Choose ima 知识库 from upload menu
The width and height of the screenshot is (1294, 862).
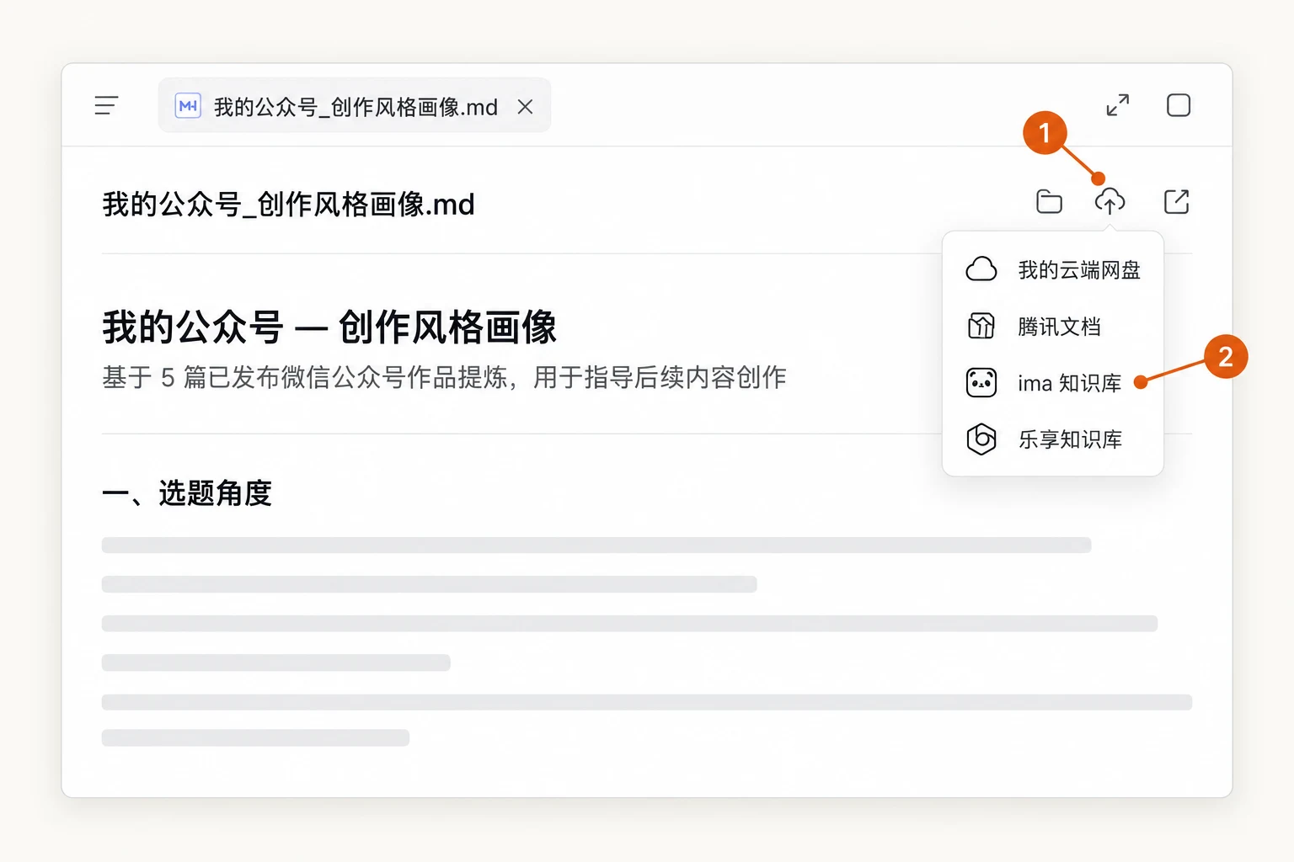point(1053,383)
